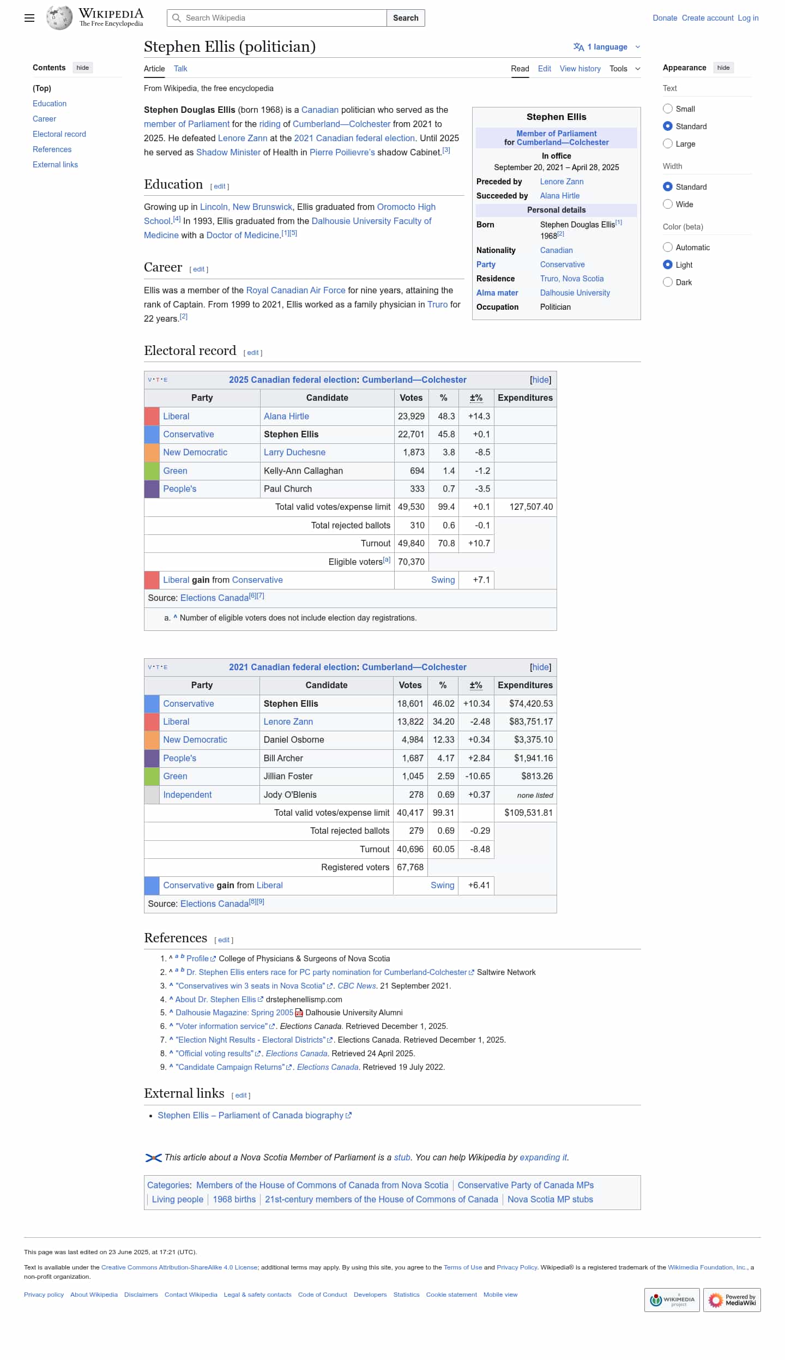The image size is (785, 1360).
Task: Click external link icon after Parliament biography
Action: (x=349, y=1116)
